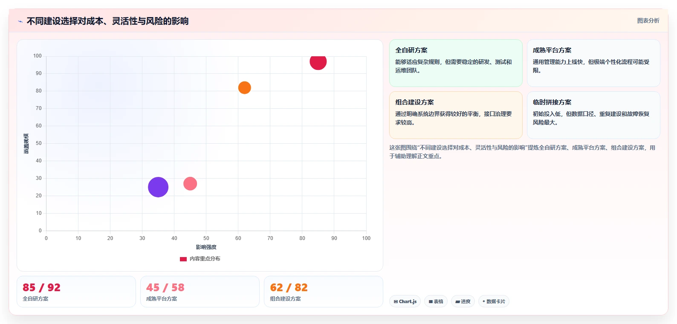Click the x-axis tick label 50
Image resolution: width=677 pixels, height=324 pixels.
(206, 238)
